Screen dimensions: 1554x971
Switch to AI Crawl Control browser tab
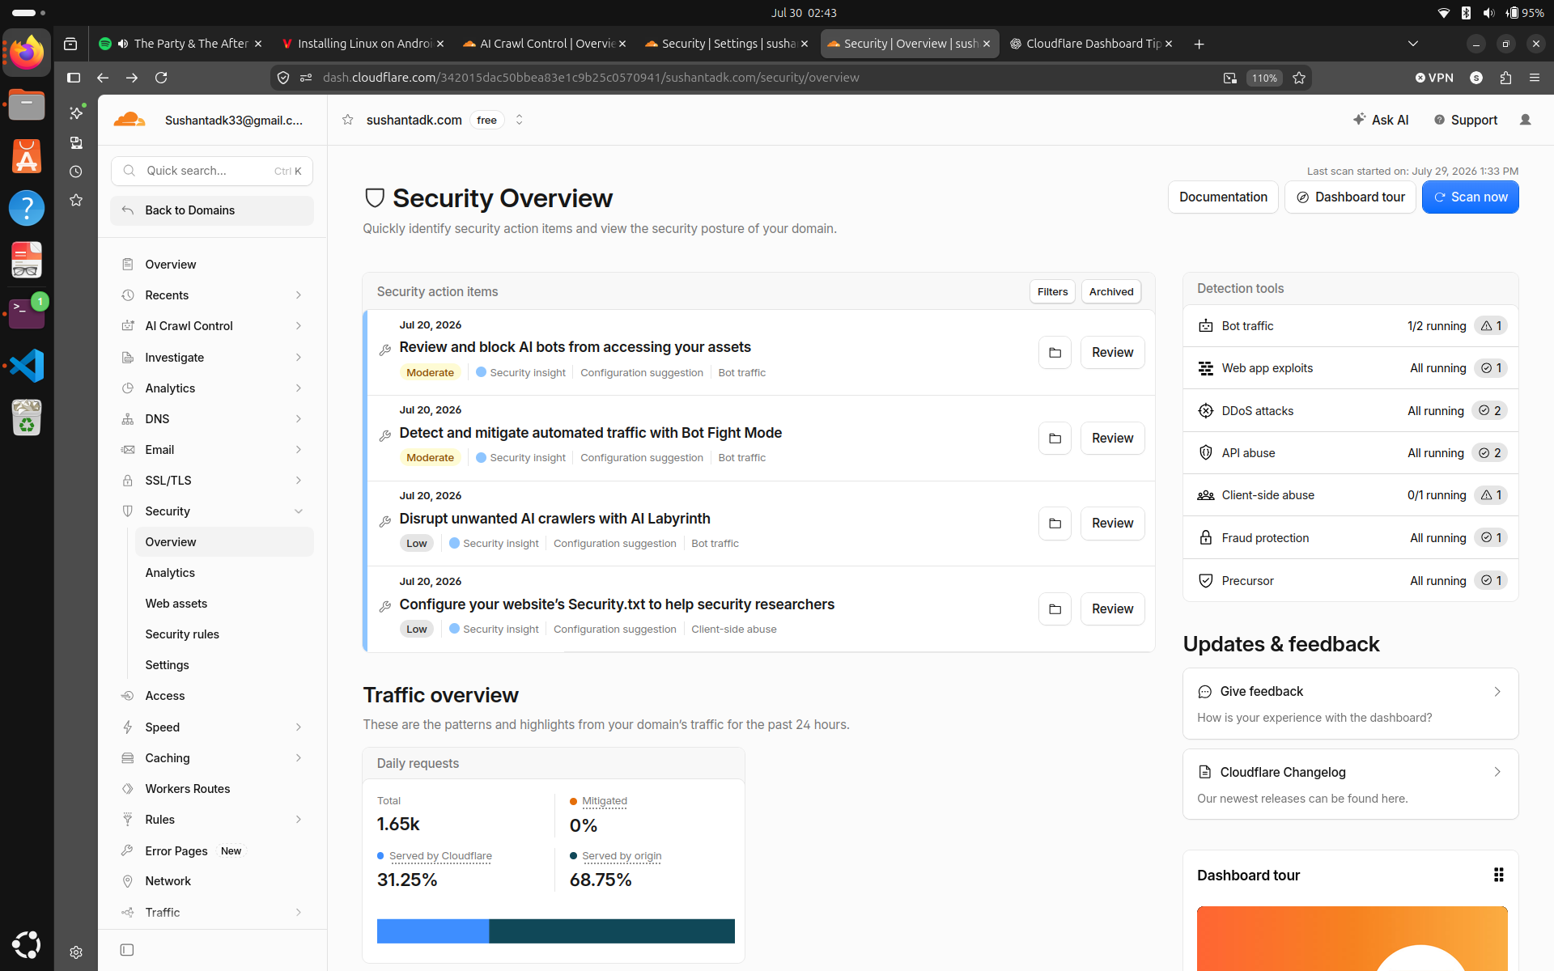pyautogui.click(x=545, y=44)
